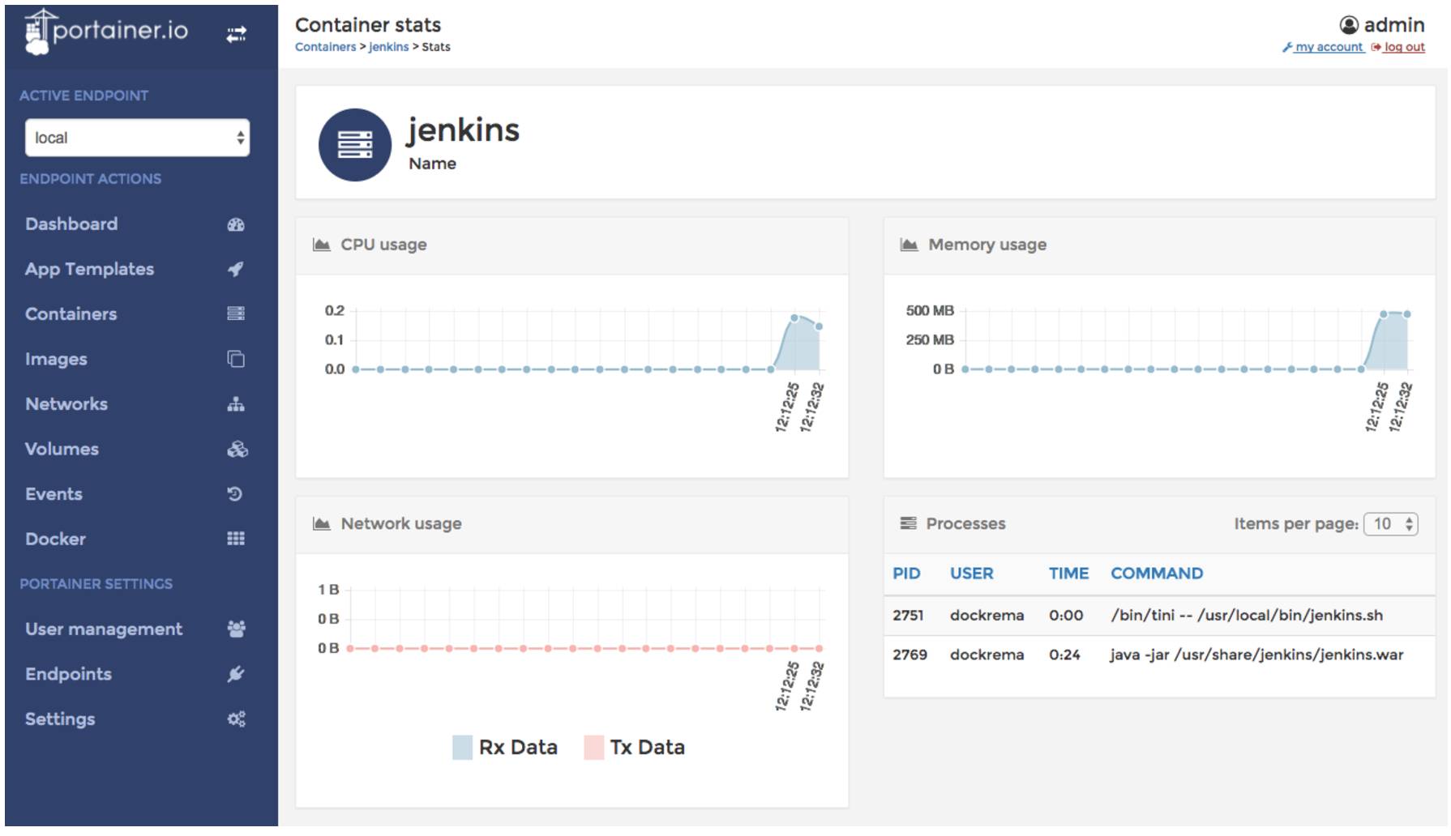This screenshot has width=1451, height=836.
Task: Click the Events history icon
Action: [x=235, y=493]
